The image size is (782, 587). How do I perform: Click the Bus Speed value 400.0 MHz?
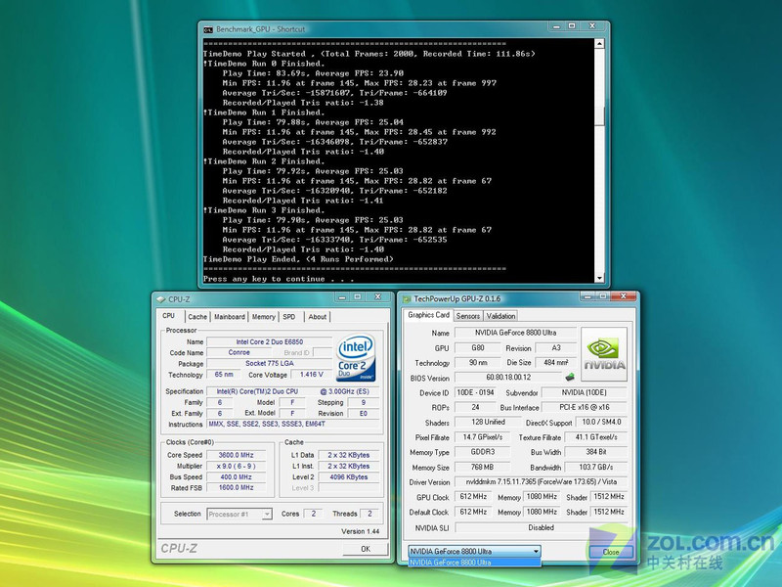tap(236, 476)
